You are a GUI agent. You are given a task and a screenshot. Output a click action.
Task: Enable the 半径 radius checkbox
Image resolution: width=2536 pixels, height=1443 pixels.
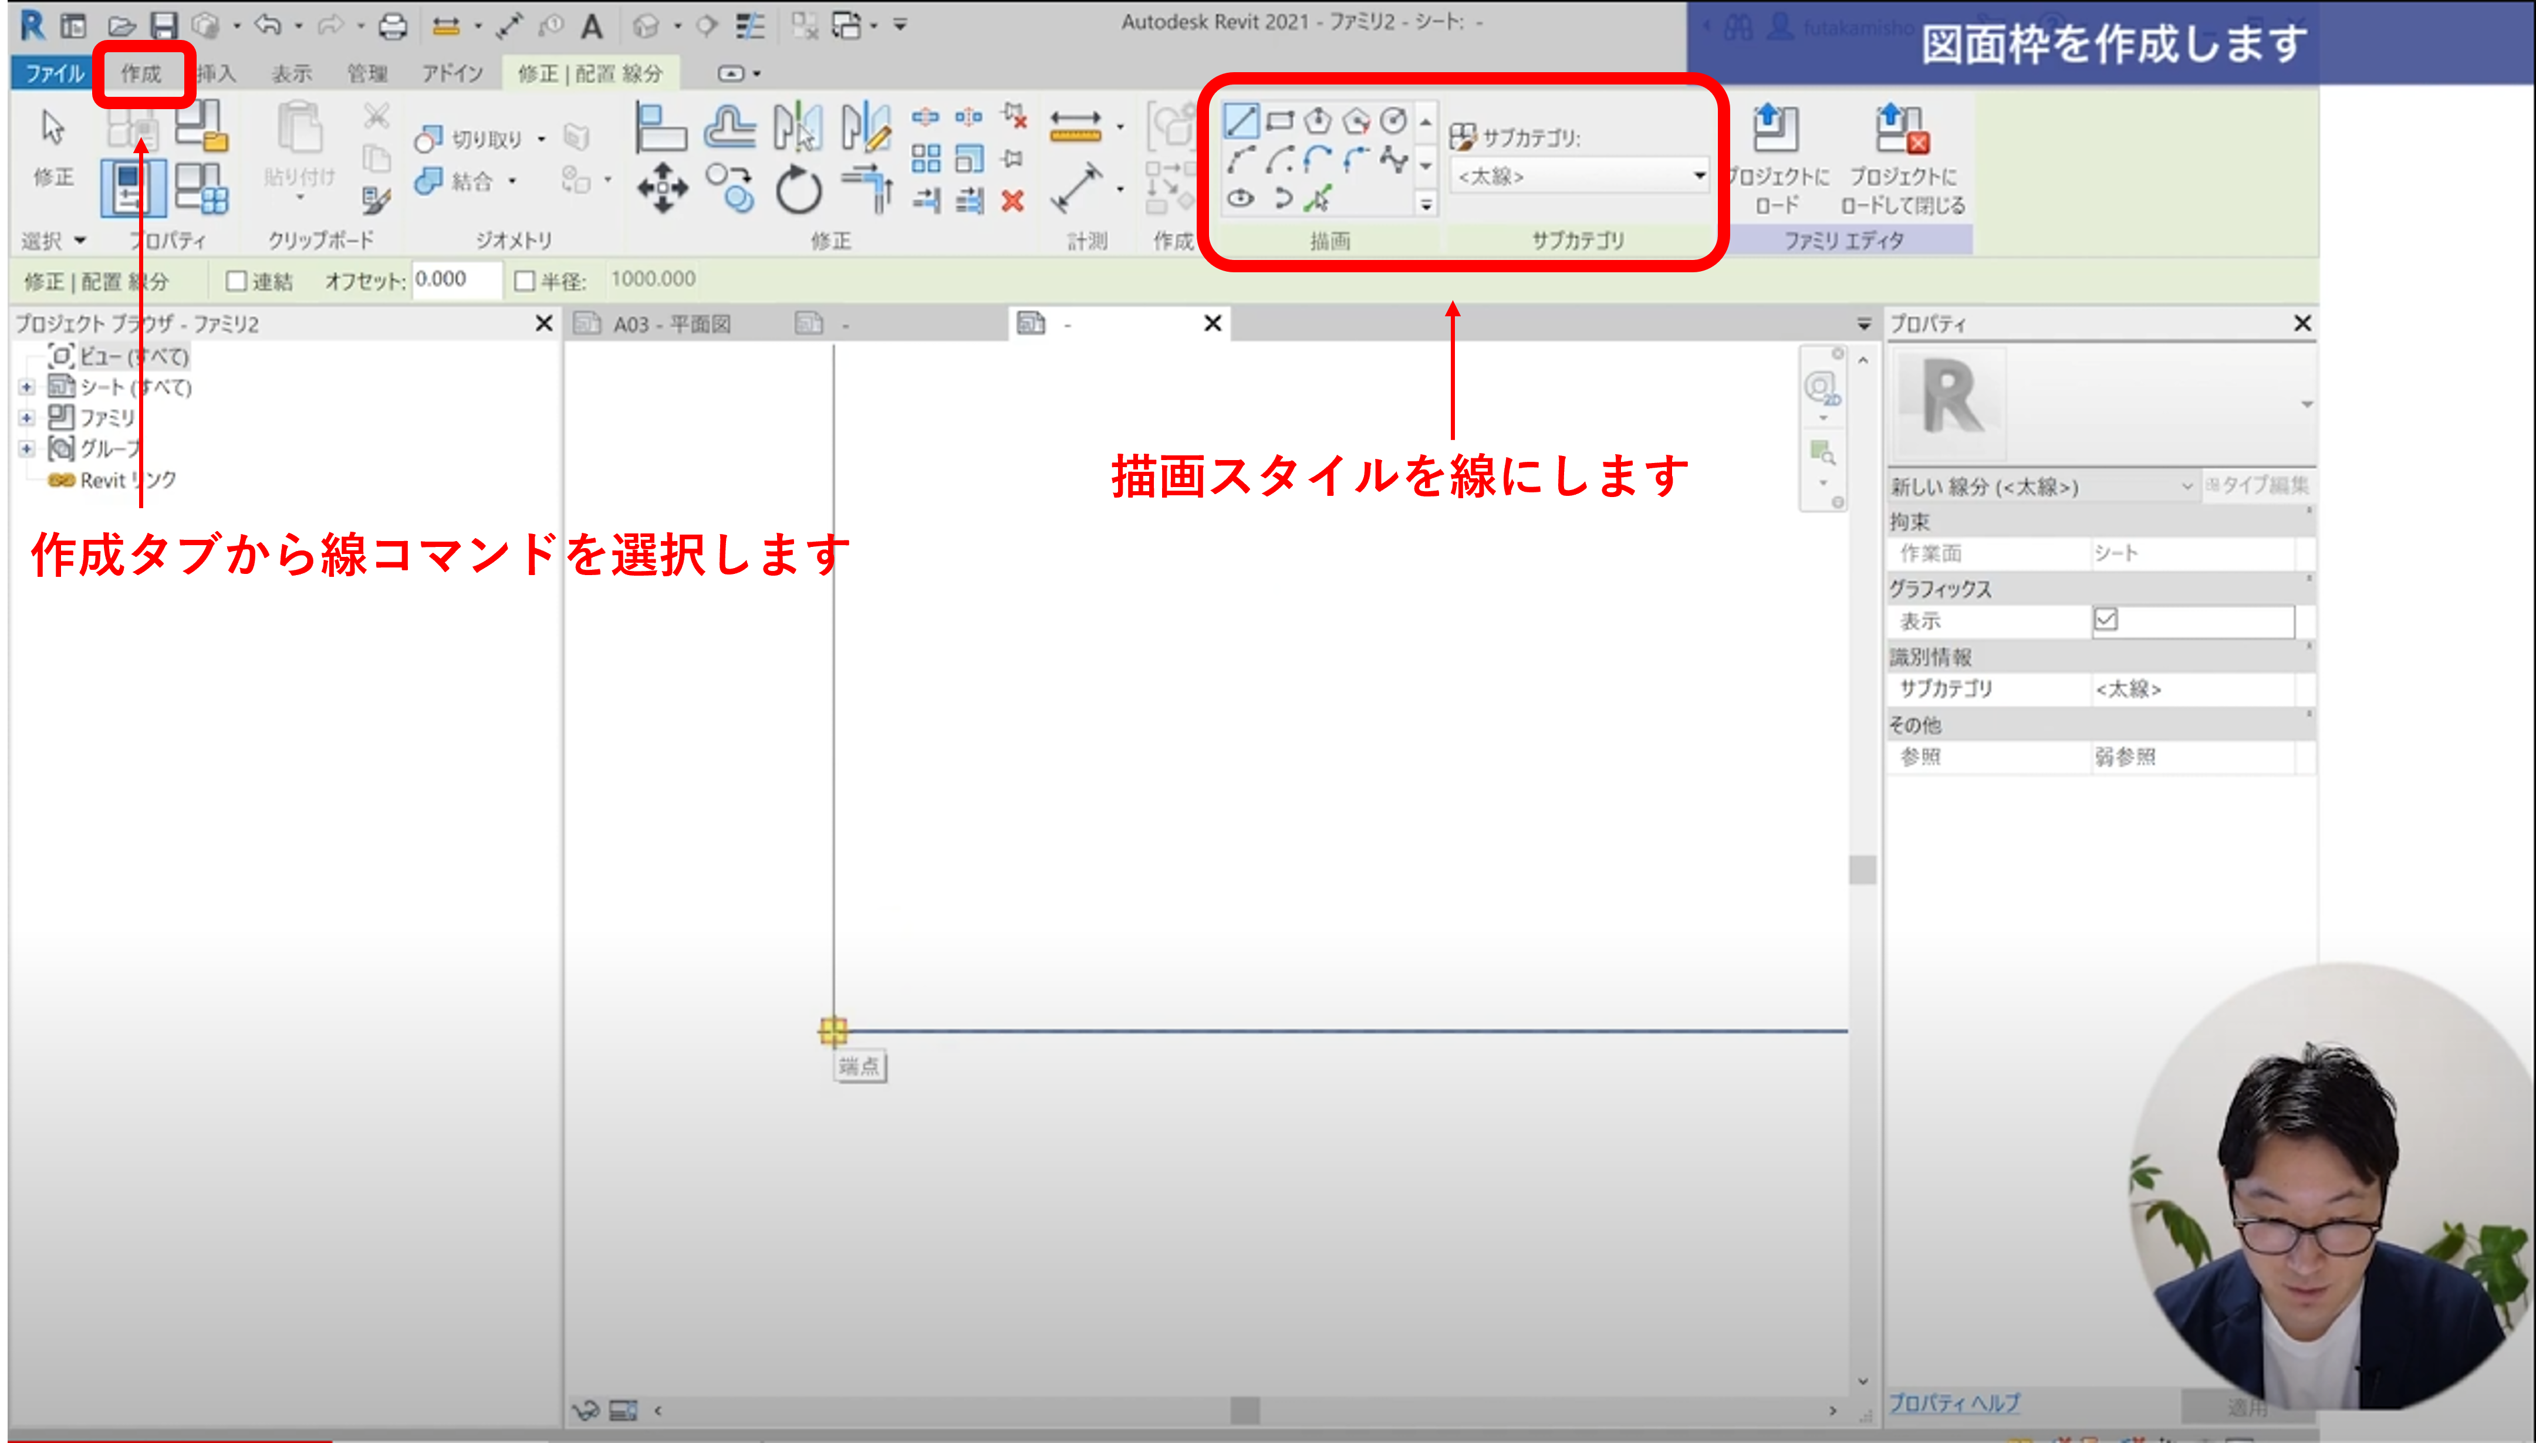point(525,282)
